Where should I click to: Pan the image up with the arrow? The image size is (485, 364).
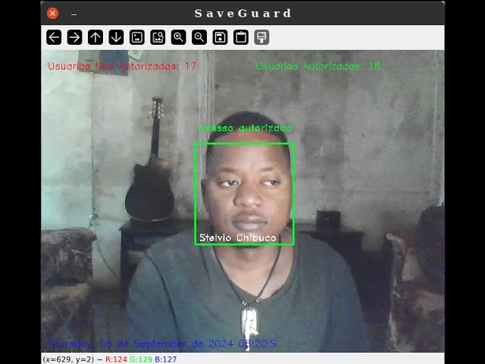click(95, 37)
